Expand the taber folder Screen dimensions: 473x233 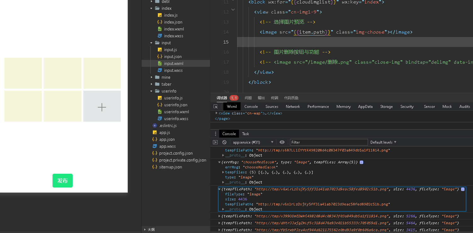point(151,84)
